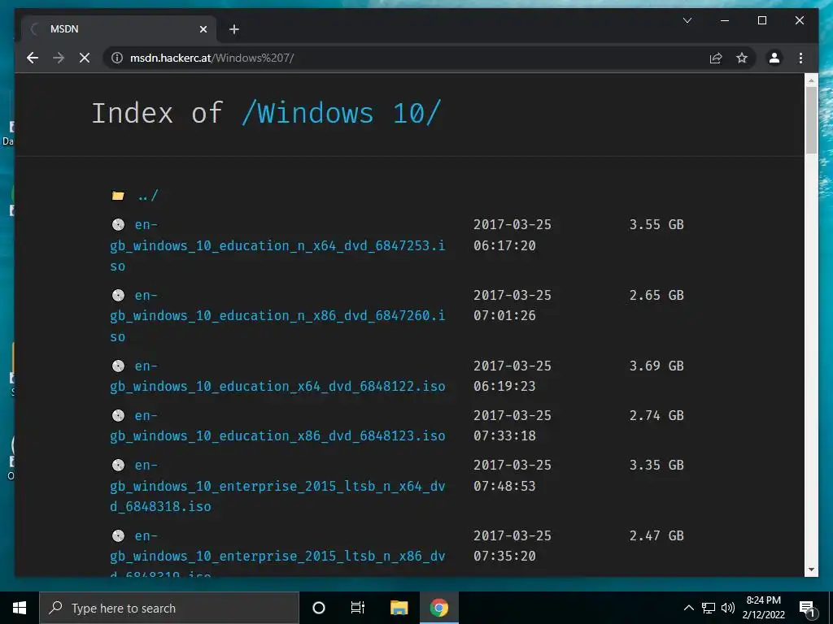Open enterprise_2015_ltsb_n_x86 iso link
The height and width of the screenshot is (624, 833).
pos(277,555)
